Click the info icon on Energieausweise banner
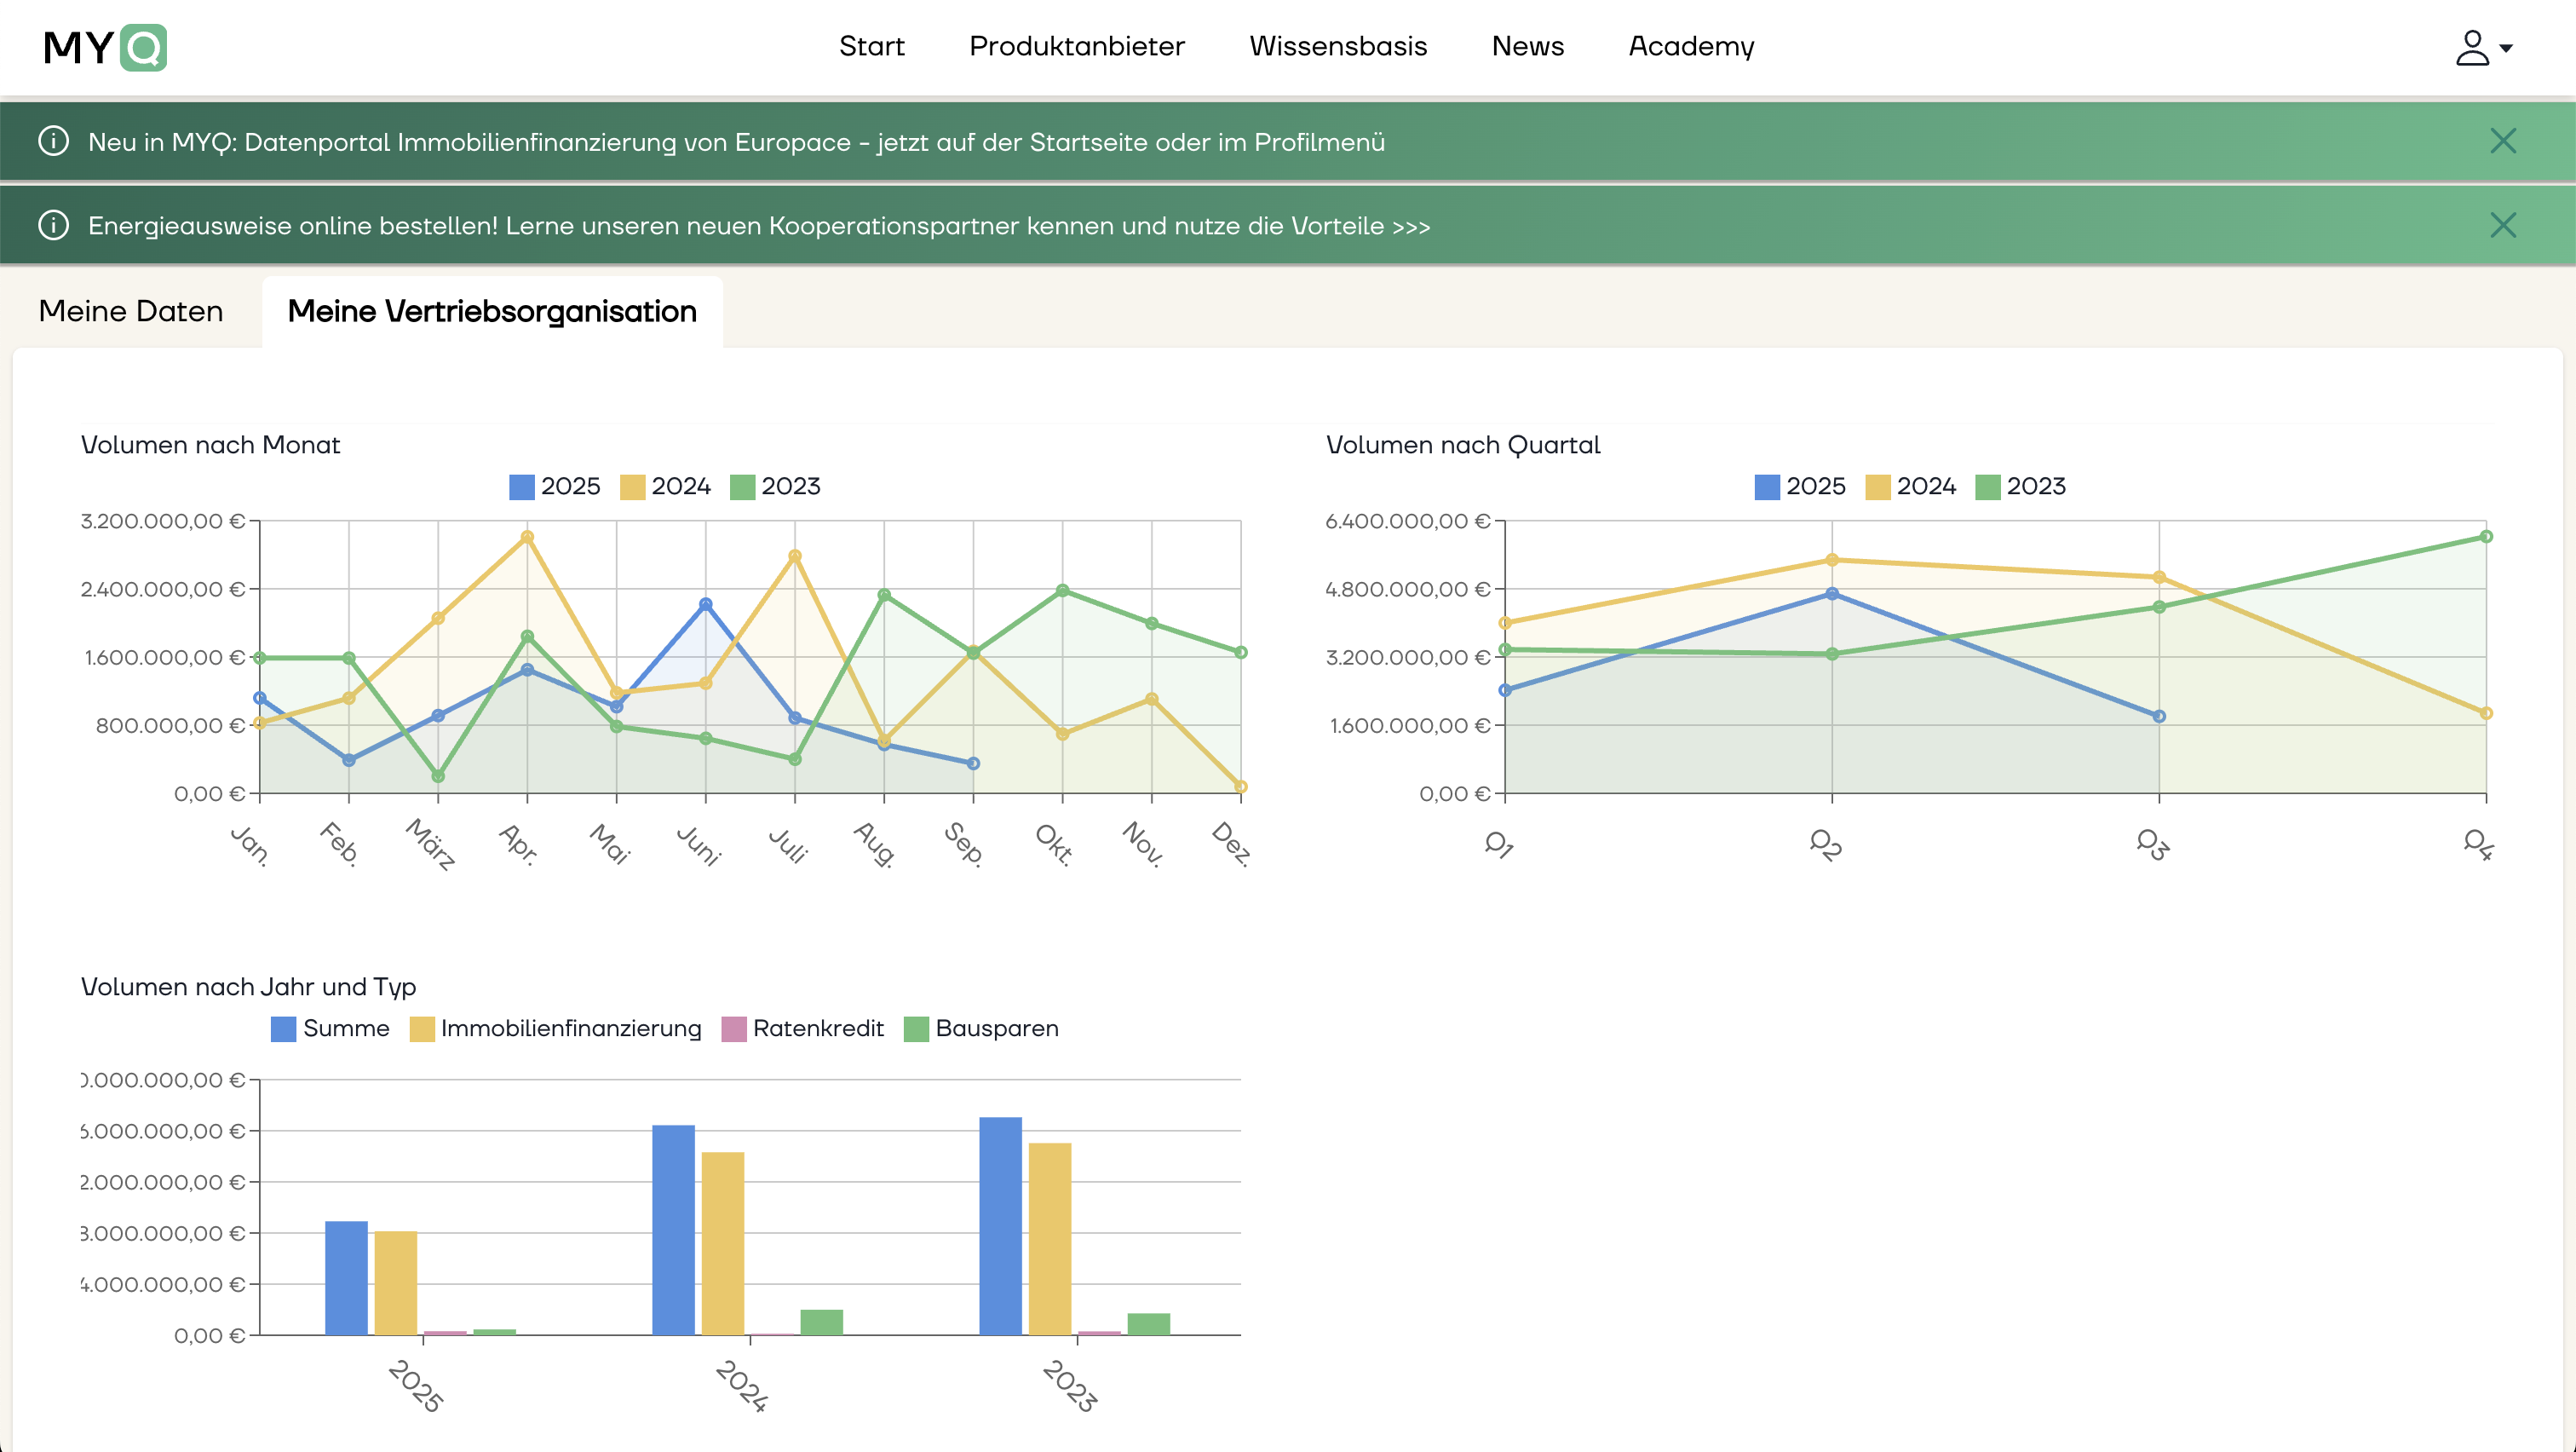 53,225
